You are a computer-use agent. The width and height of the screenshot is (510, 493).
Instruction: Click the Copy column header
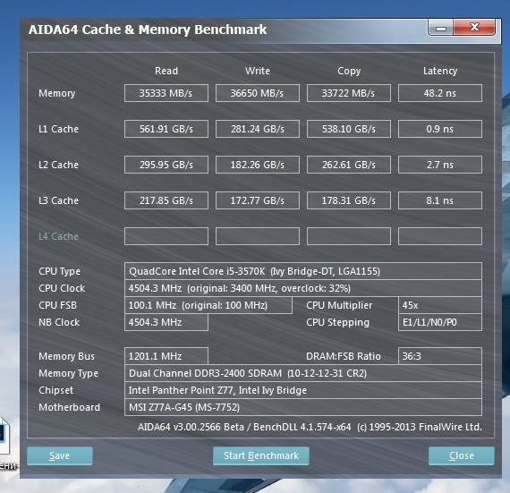click(x=349, y=71)
